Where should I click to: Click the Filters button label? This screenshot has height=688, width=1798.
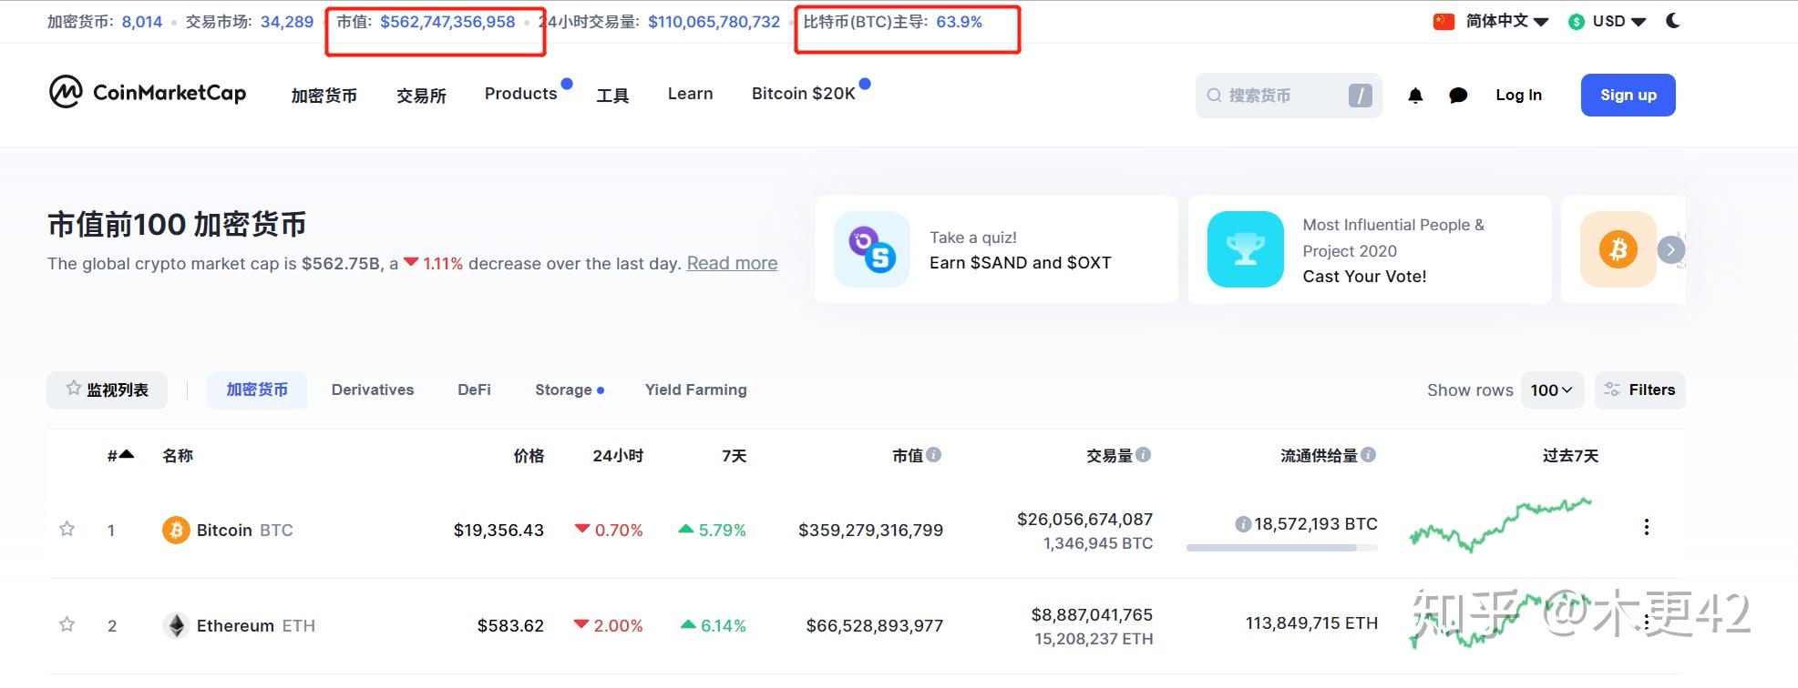pyautogui.click(x=1652, y=390)
